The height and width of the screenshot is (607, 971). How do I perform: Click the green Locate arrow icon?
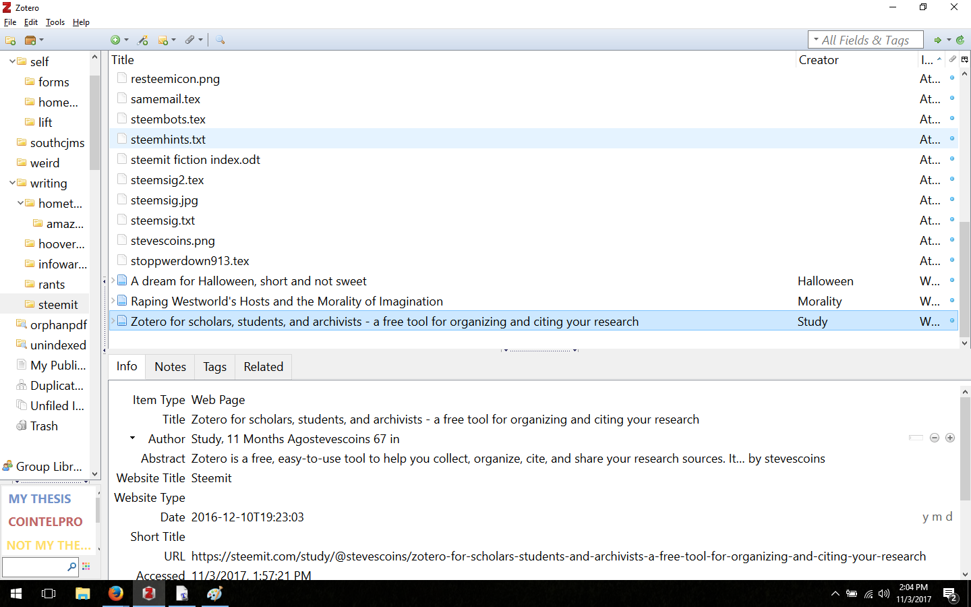[937, 40]
